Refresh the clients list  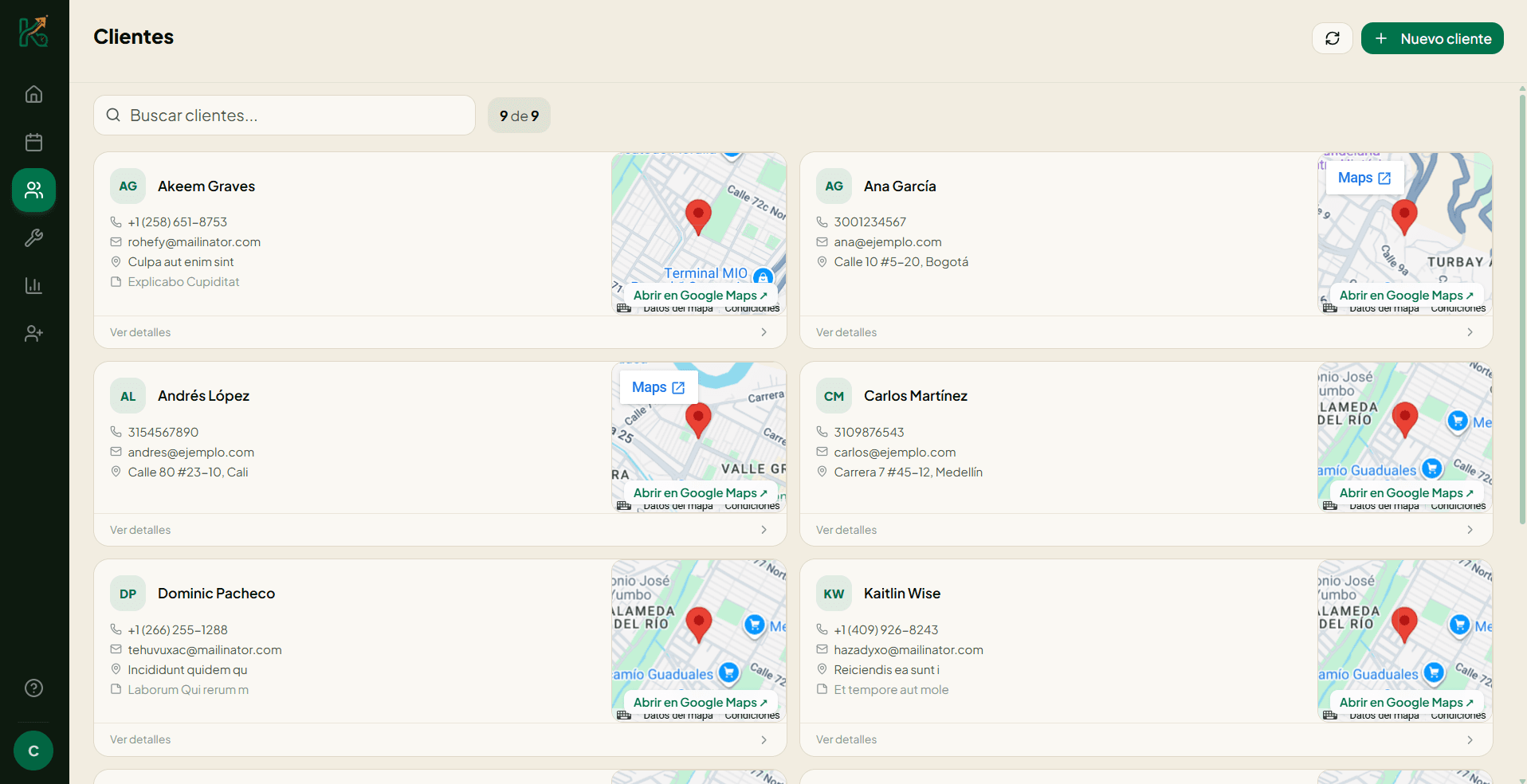[1333, 38]
